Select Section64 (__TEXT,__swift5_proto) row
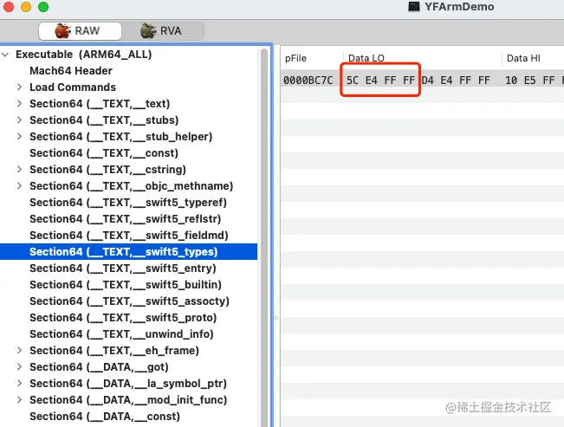Viewport: 564px width, 427px height. tap(129, 318)
